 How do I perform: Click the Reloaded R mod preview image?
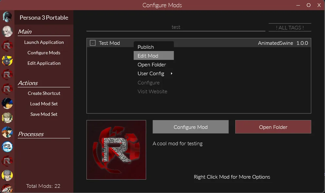(116, 150)
